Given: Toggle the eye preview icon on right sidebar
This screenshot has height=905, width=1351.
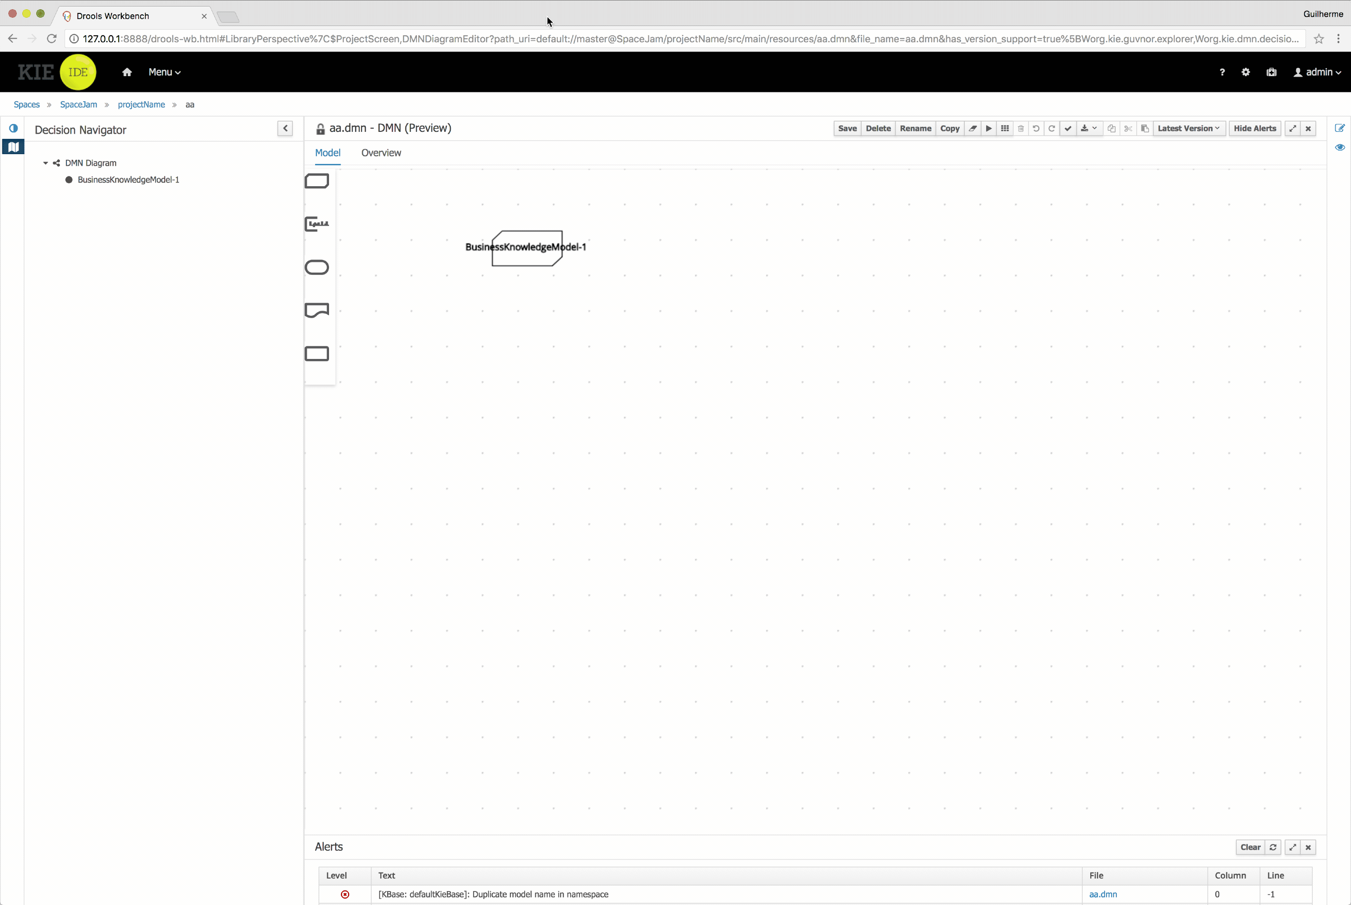Looking at the screenshot, I should click(1339, 147).
